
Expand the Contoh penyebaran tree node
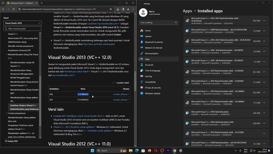click(7, 113)
